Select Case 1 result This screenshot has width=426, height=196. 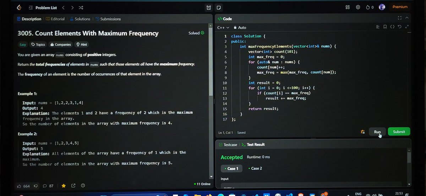coord(231,168)
